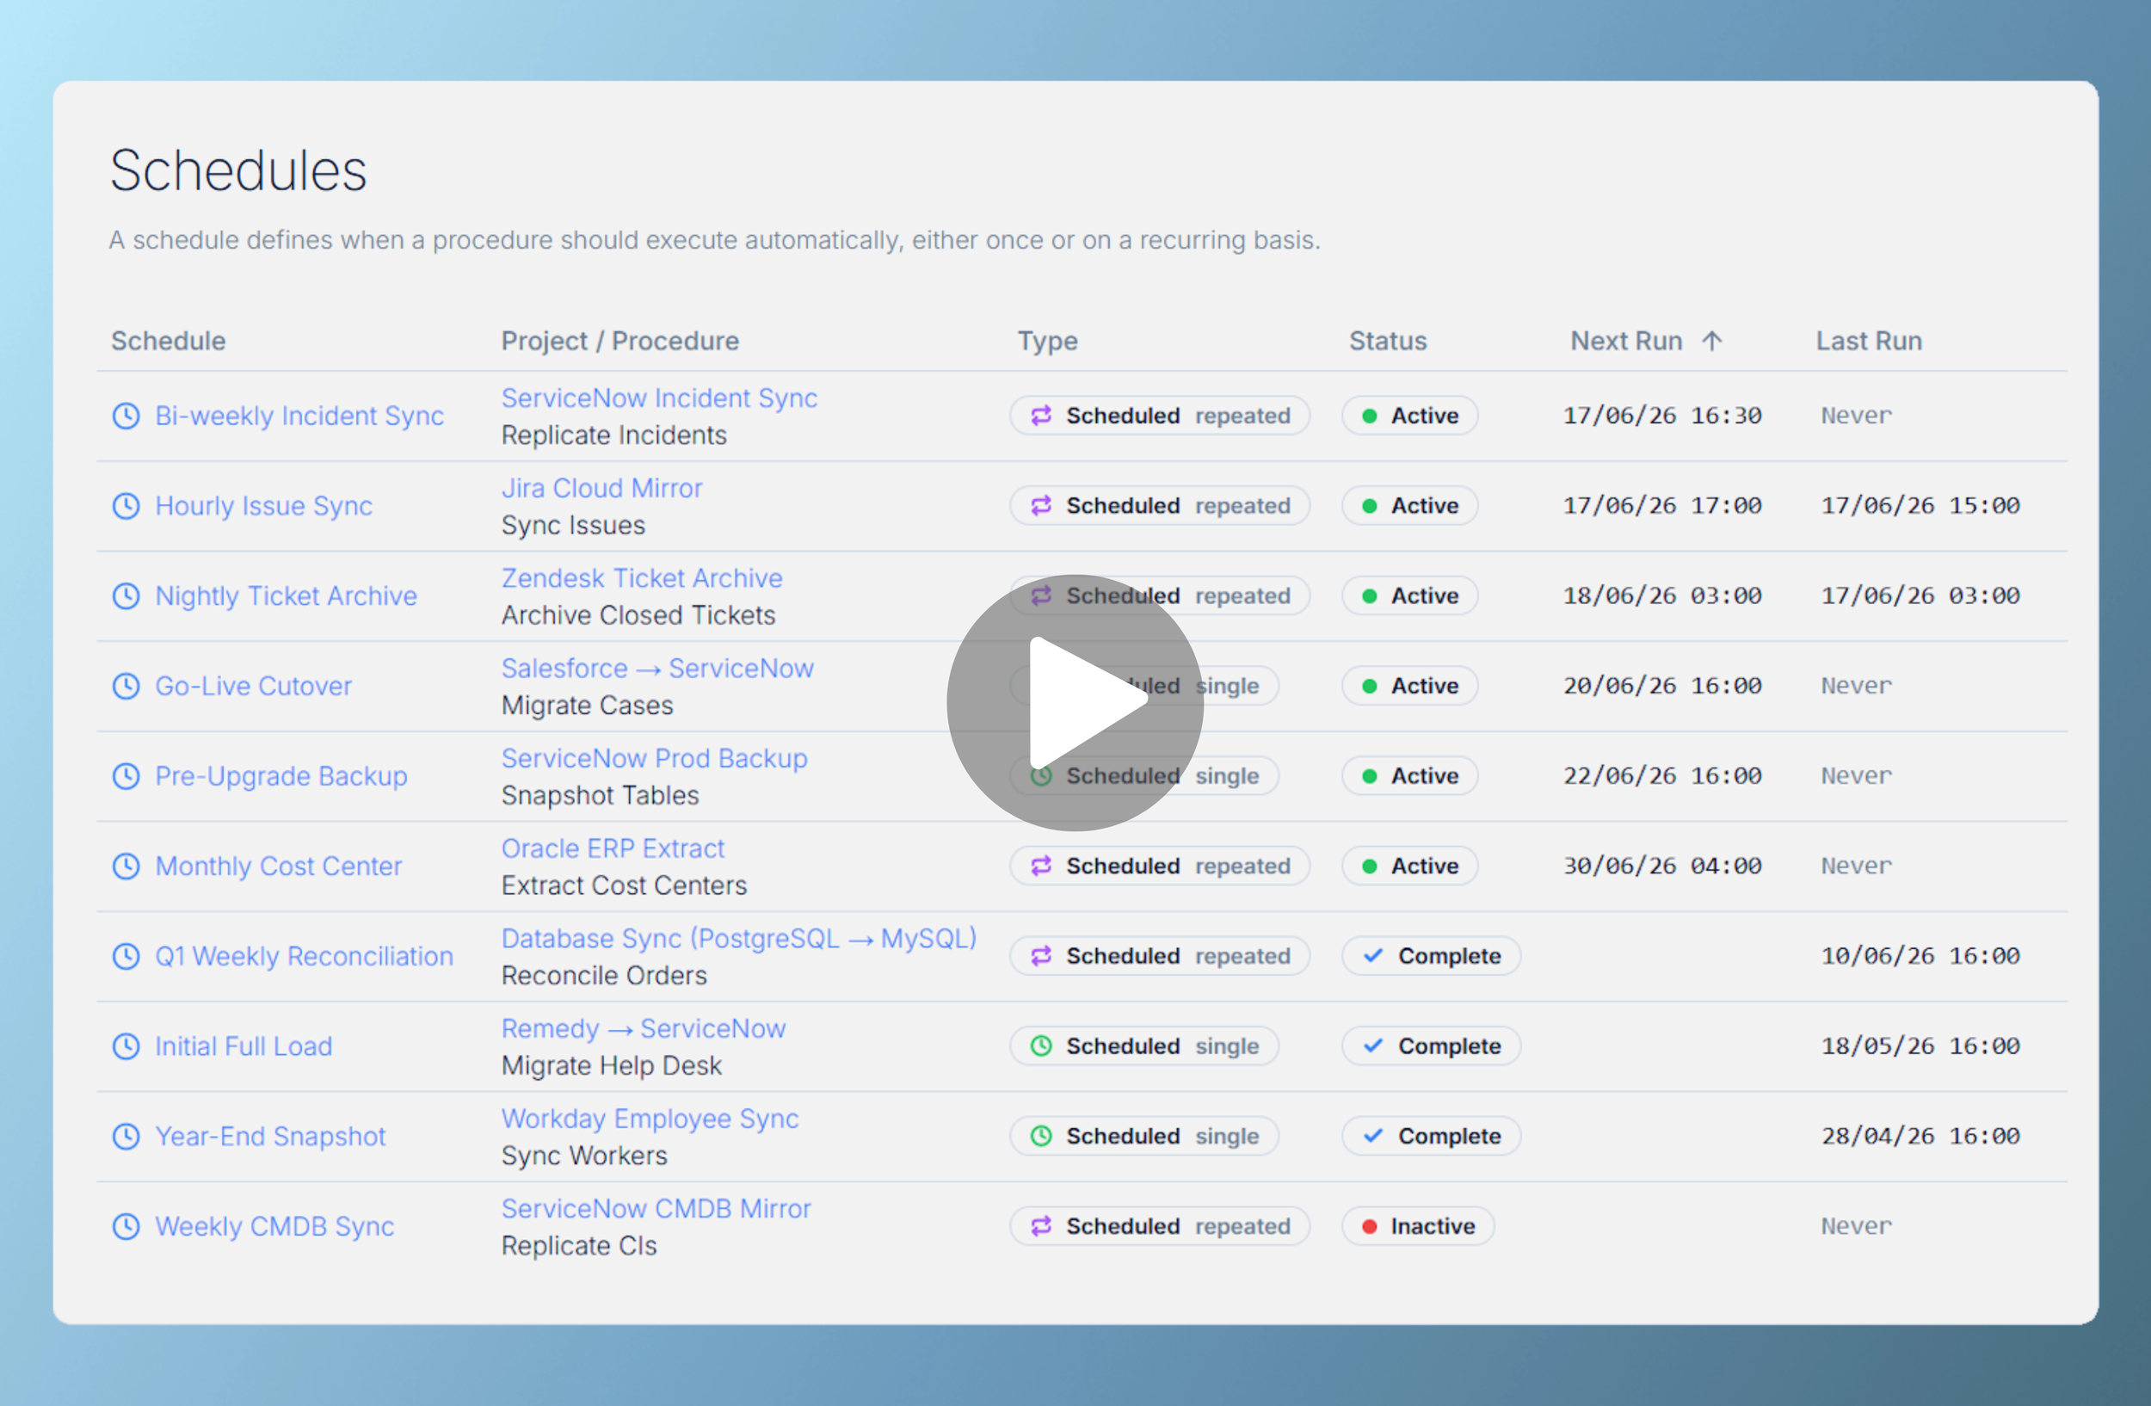Click Active status badge for Hourly Issue Sync
2151x1406 pixels.
[x=1409, y=505]
